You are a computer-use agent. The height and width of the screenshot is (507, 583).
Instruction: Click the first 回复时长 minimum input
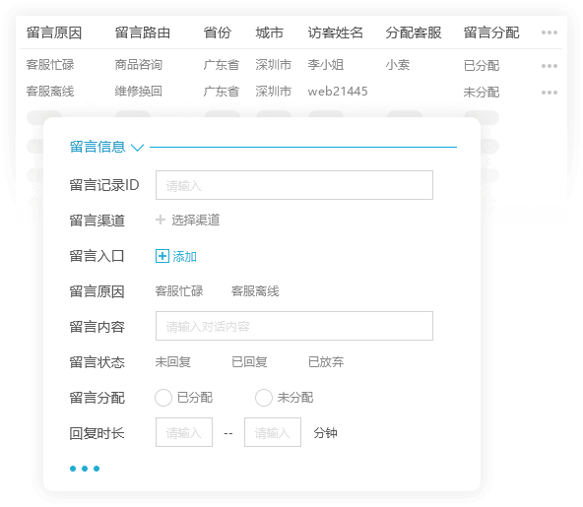click(x=184, y=432)
